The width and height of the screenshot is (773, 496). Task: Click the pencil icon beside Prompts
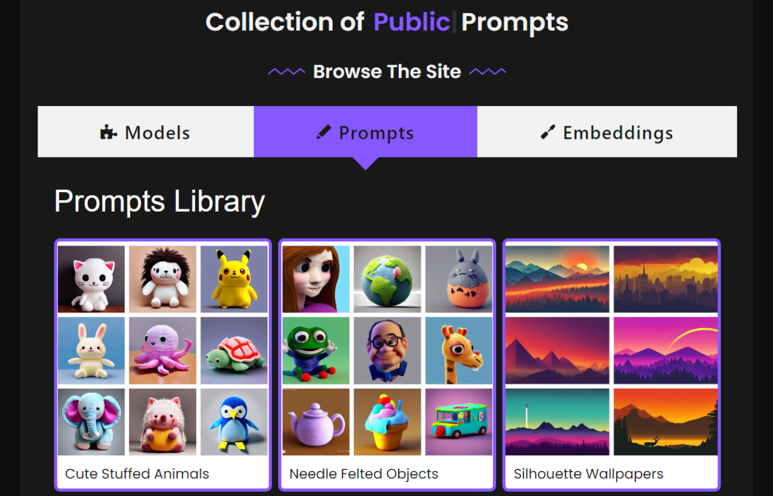click(x=324, y=132)
